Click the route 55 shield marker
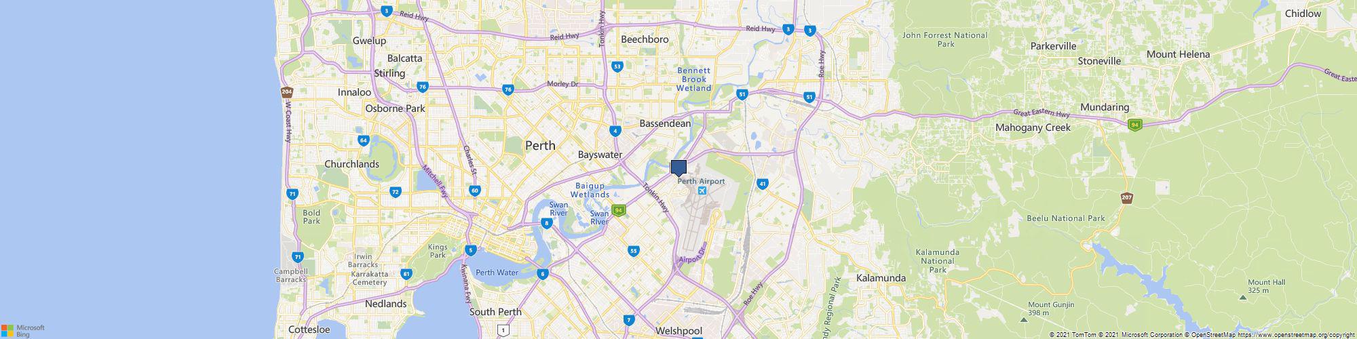This screenshot has height=339, width=1357. [x=633, y=251]
